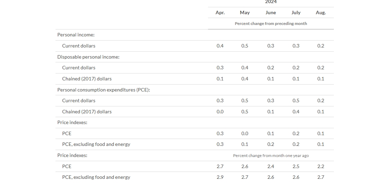Select the July column header

pyautogui.click(x=296, y=13)
